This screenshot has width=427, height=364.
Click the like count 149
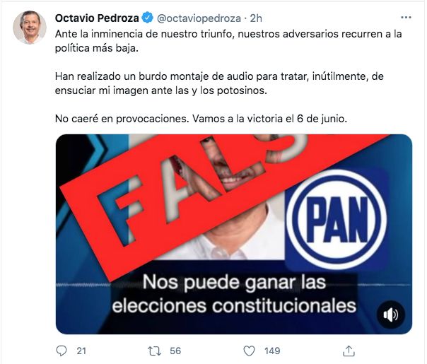point(272,351)
